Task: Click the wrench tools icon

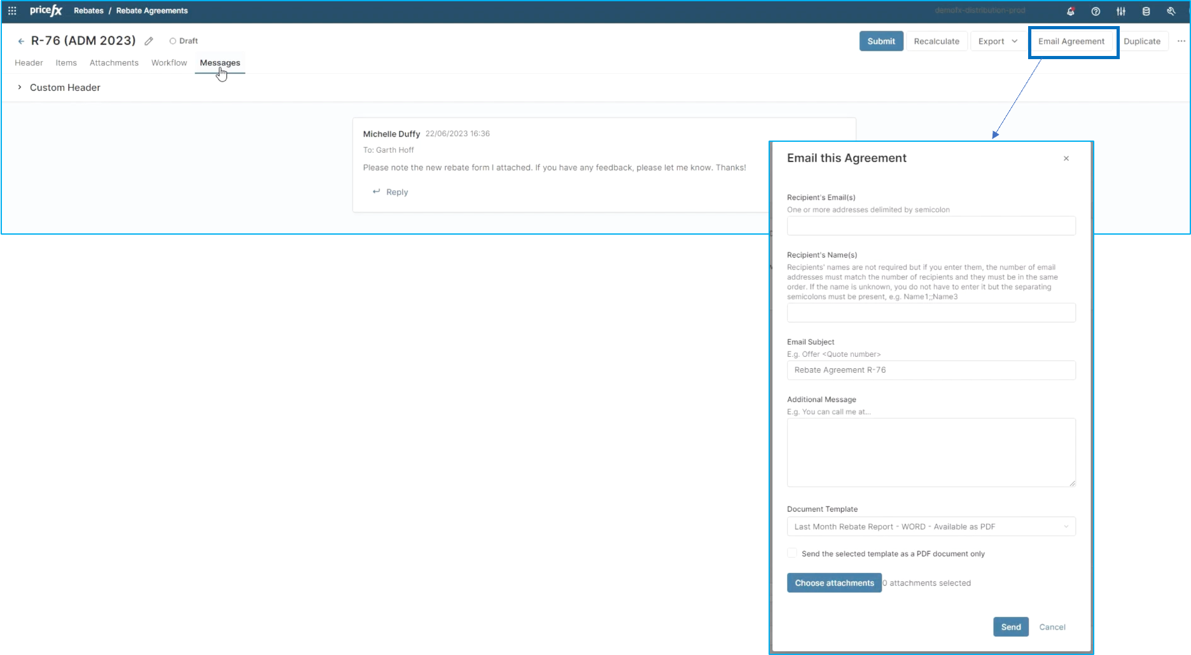Action: [x=1171, y=11]
